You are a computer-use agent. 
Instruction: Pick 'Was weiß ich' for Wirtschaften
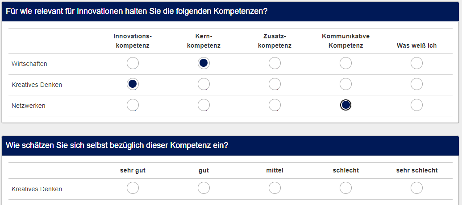[x=416, y=63]
